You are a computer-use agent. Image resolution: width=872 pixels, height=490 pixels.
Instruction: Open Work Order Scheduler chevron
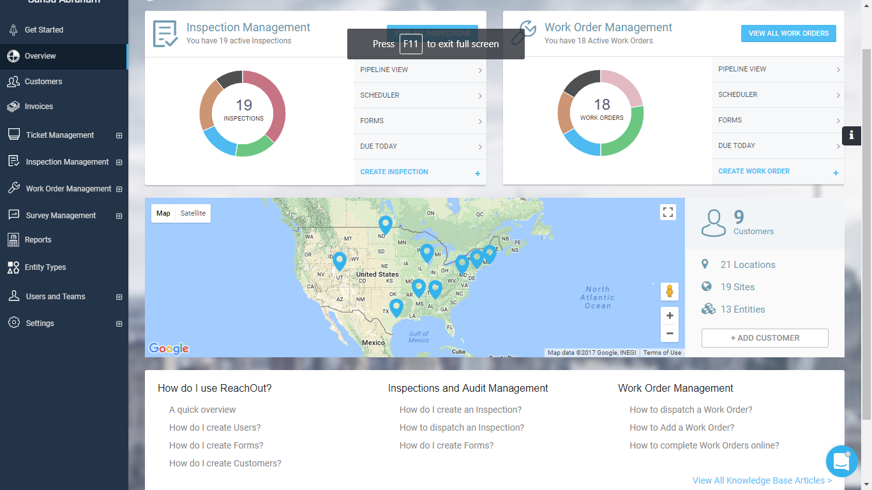click(838, 95)
